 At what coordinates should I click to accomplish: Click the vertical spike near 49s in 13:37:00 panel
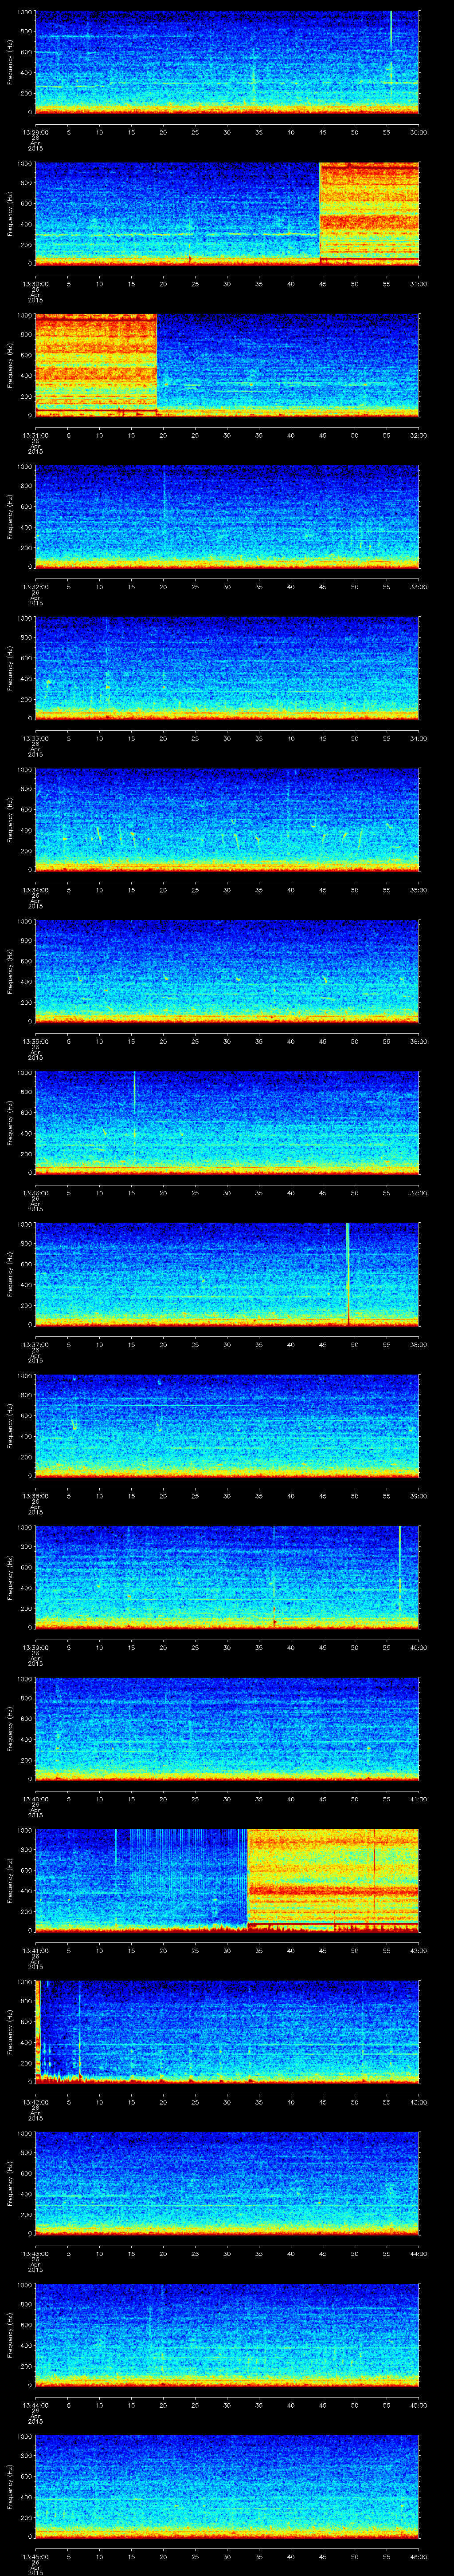(x=347, y=1274)
